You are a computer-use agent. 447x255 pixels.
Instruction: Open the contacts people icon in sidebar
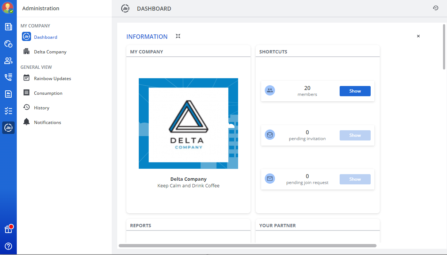[8, 61]
